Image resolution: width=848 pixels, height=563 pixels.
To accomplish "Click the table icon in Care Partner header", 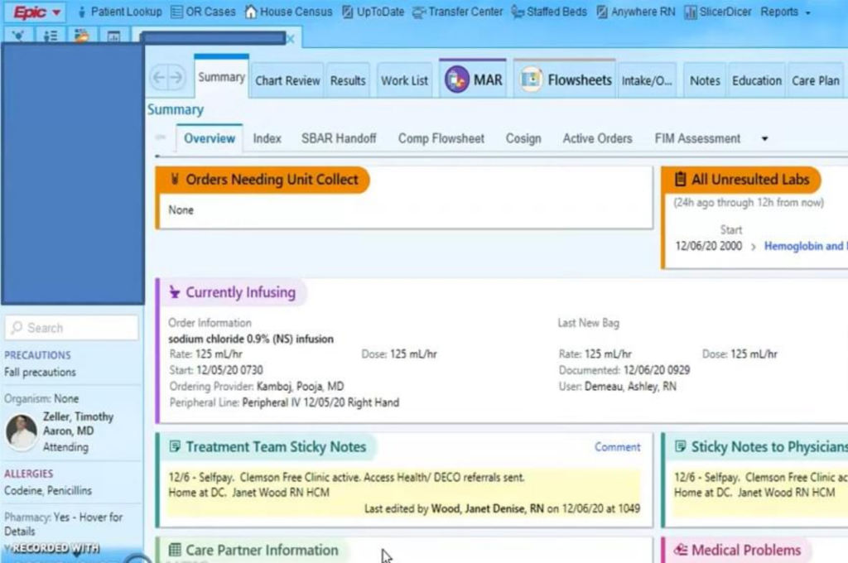I will coord(174,550).
